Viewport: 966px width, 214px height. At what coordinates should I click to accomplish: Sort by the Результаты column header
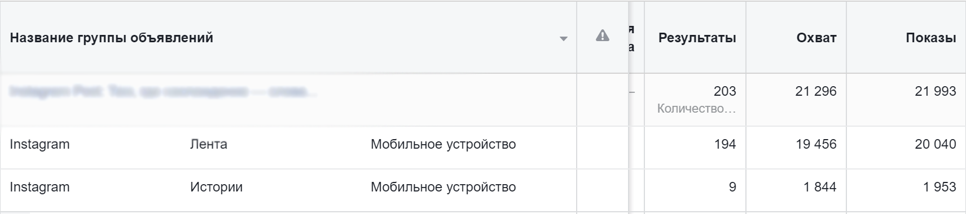point(697,38)
